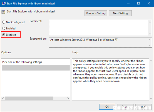Click Help pane scroll up arrow

[151, 61]
